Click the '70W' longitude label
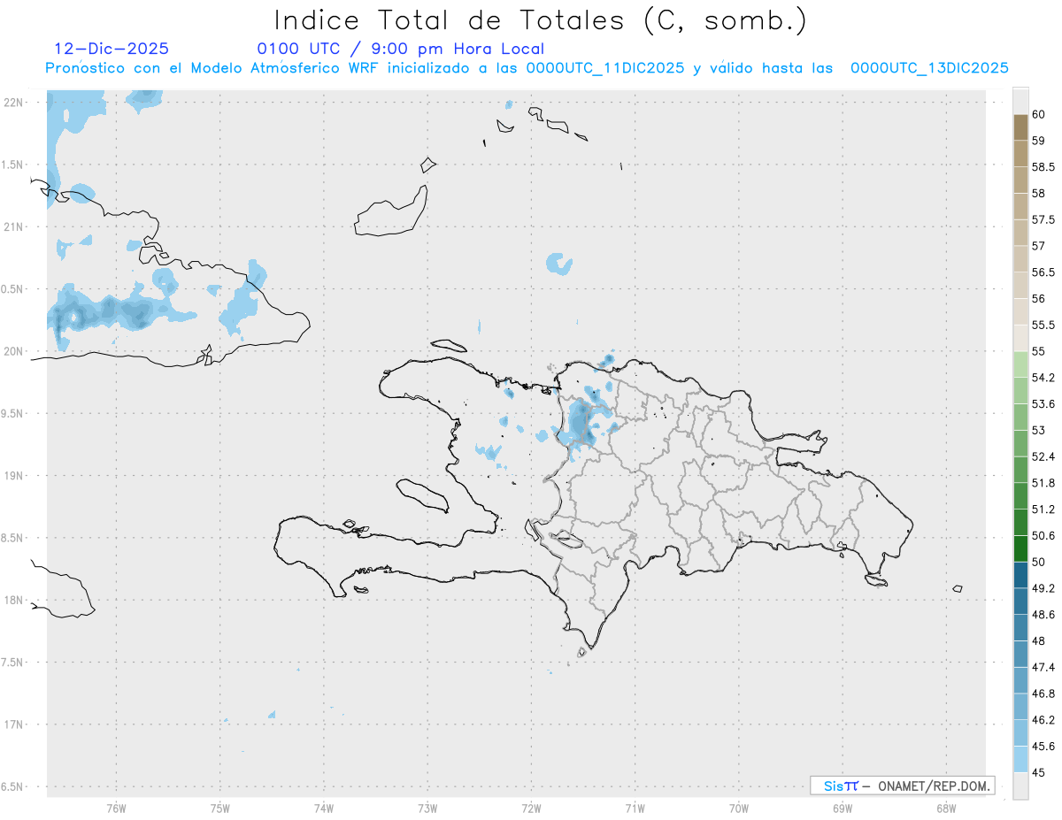This screenshot has height=820, width=1062. [739, 809]
